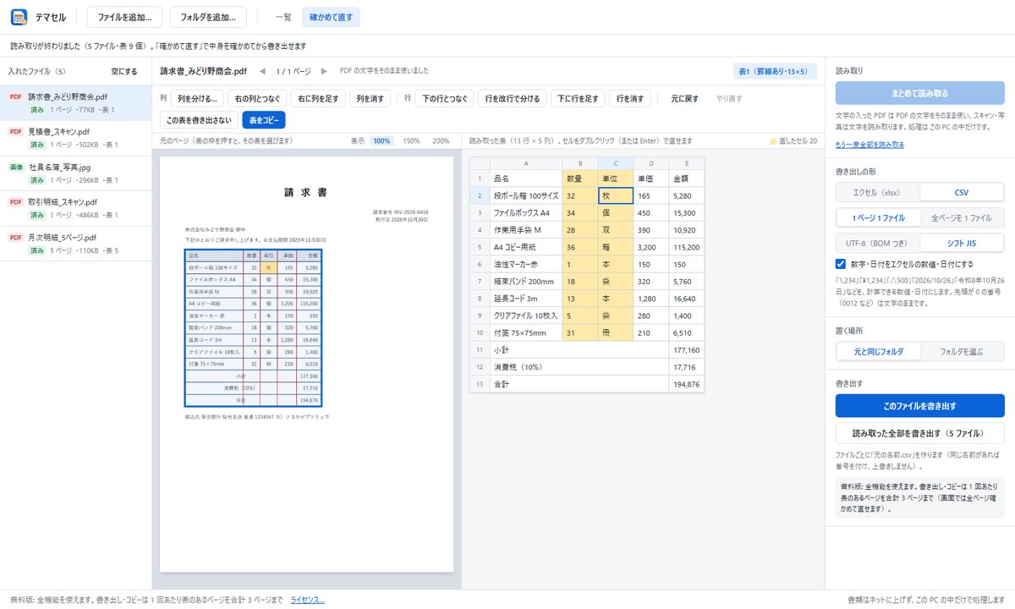Click the 小計 cell in the extracted grid
1015x609 pixels.
tap(578, 349)
